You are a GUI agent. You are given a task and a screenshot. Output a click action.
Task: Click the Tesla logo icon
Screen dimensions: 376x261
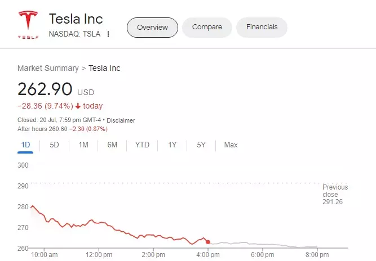click(27, 24)
